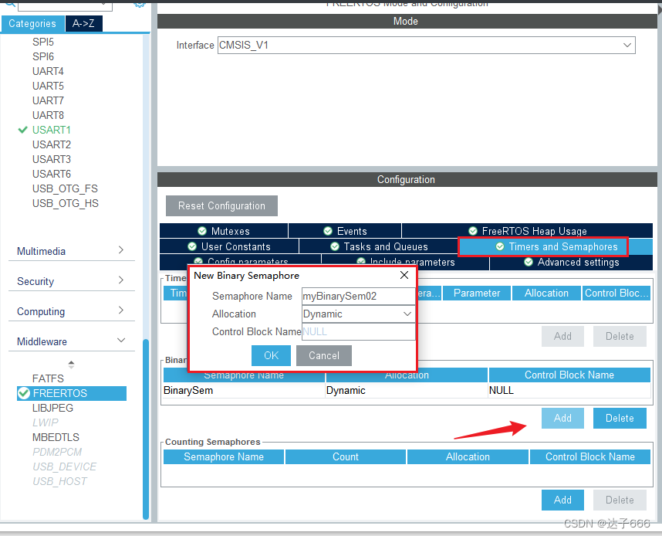Click the Count column header
The width and height of the screenshot is (662, 536).
(x=346, y=457)
